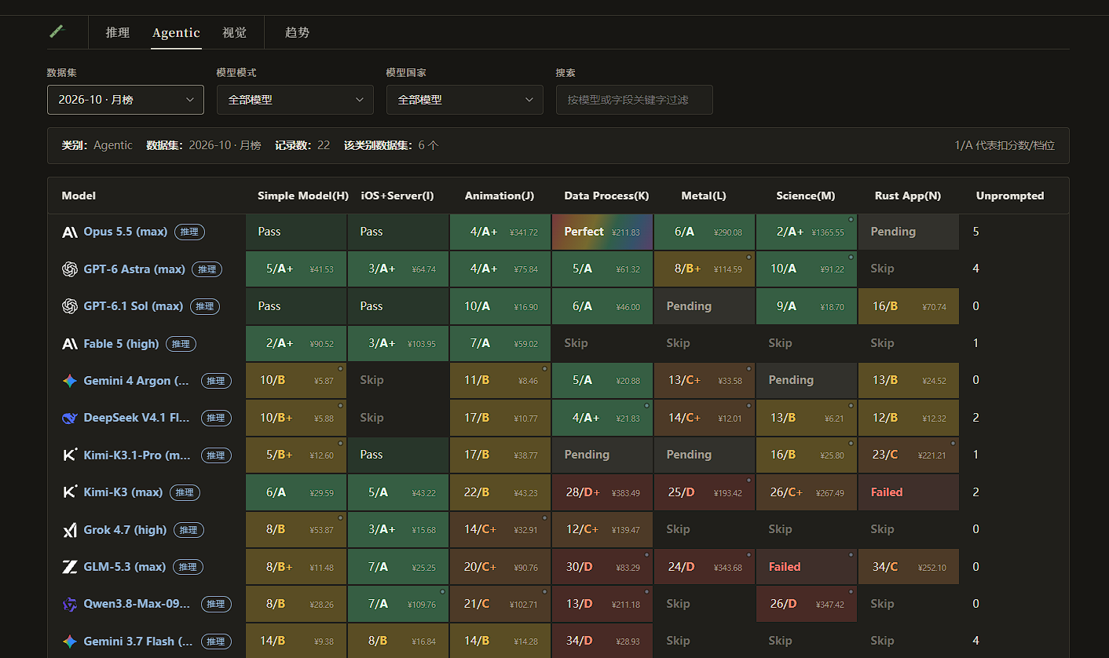Screen dimensions: 1109x658
Task: Click the Qwen icon beside Qwen3.8-Max
Action: (x=69, y=604)
